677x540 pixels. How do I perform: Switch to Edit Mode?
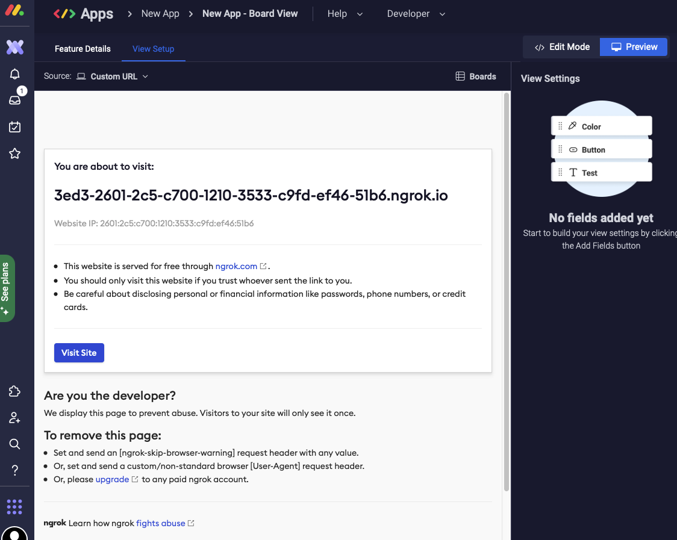(562, 47)
